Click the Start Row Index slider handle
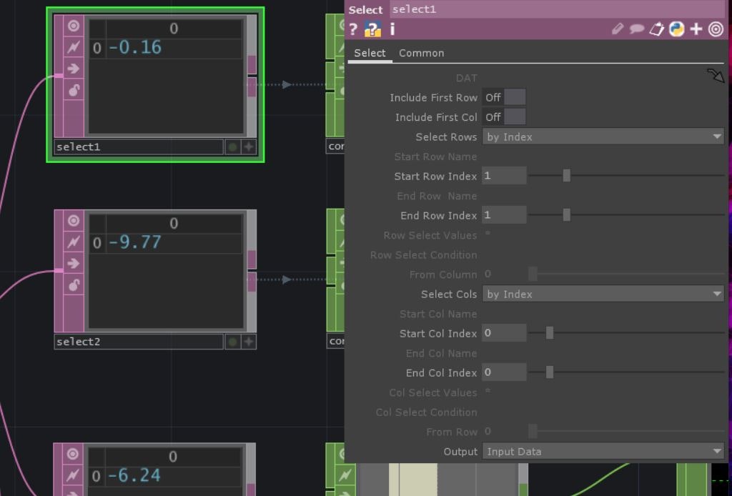The height and width of the screenshot is (496, 732). [x=566, y=175]
